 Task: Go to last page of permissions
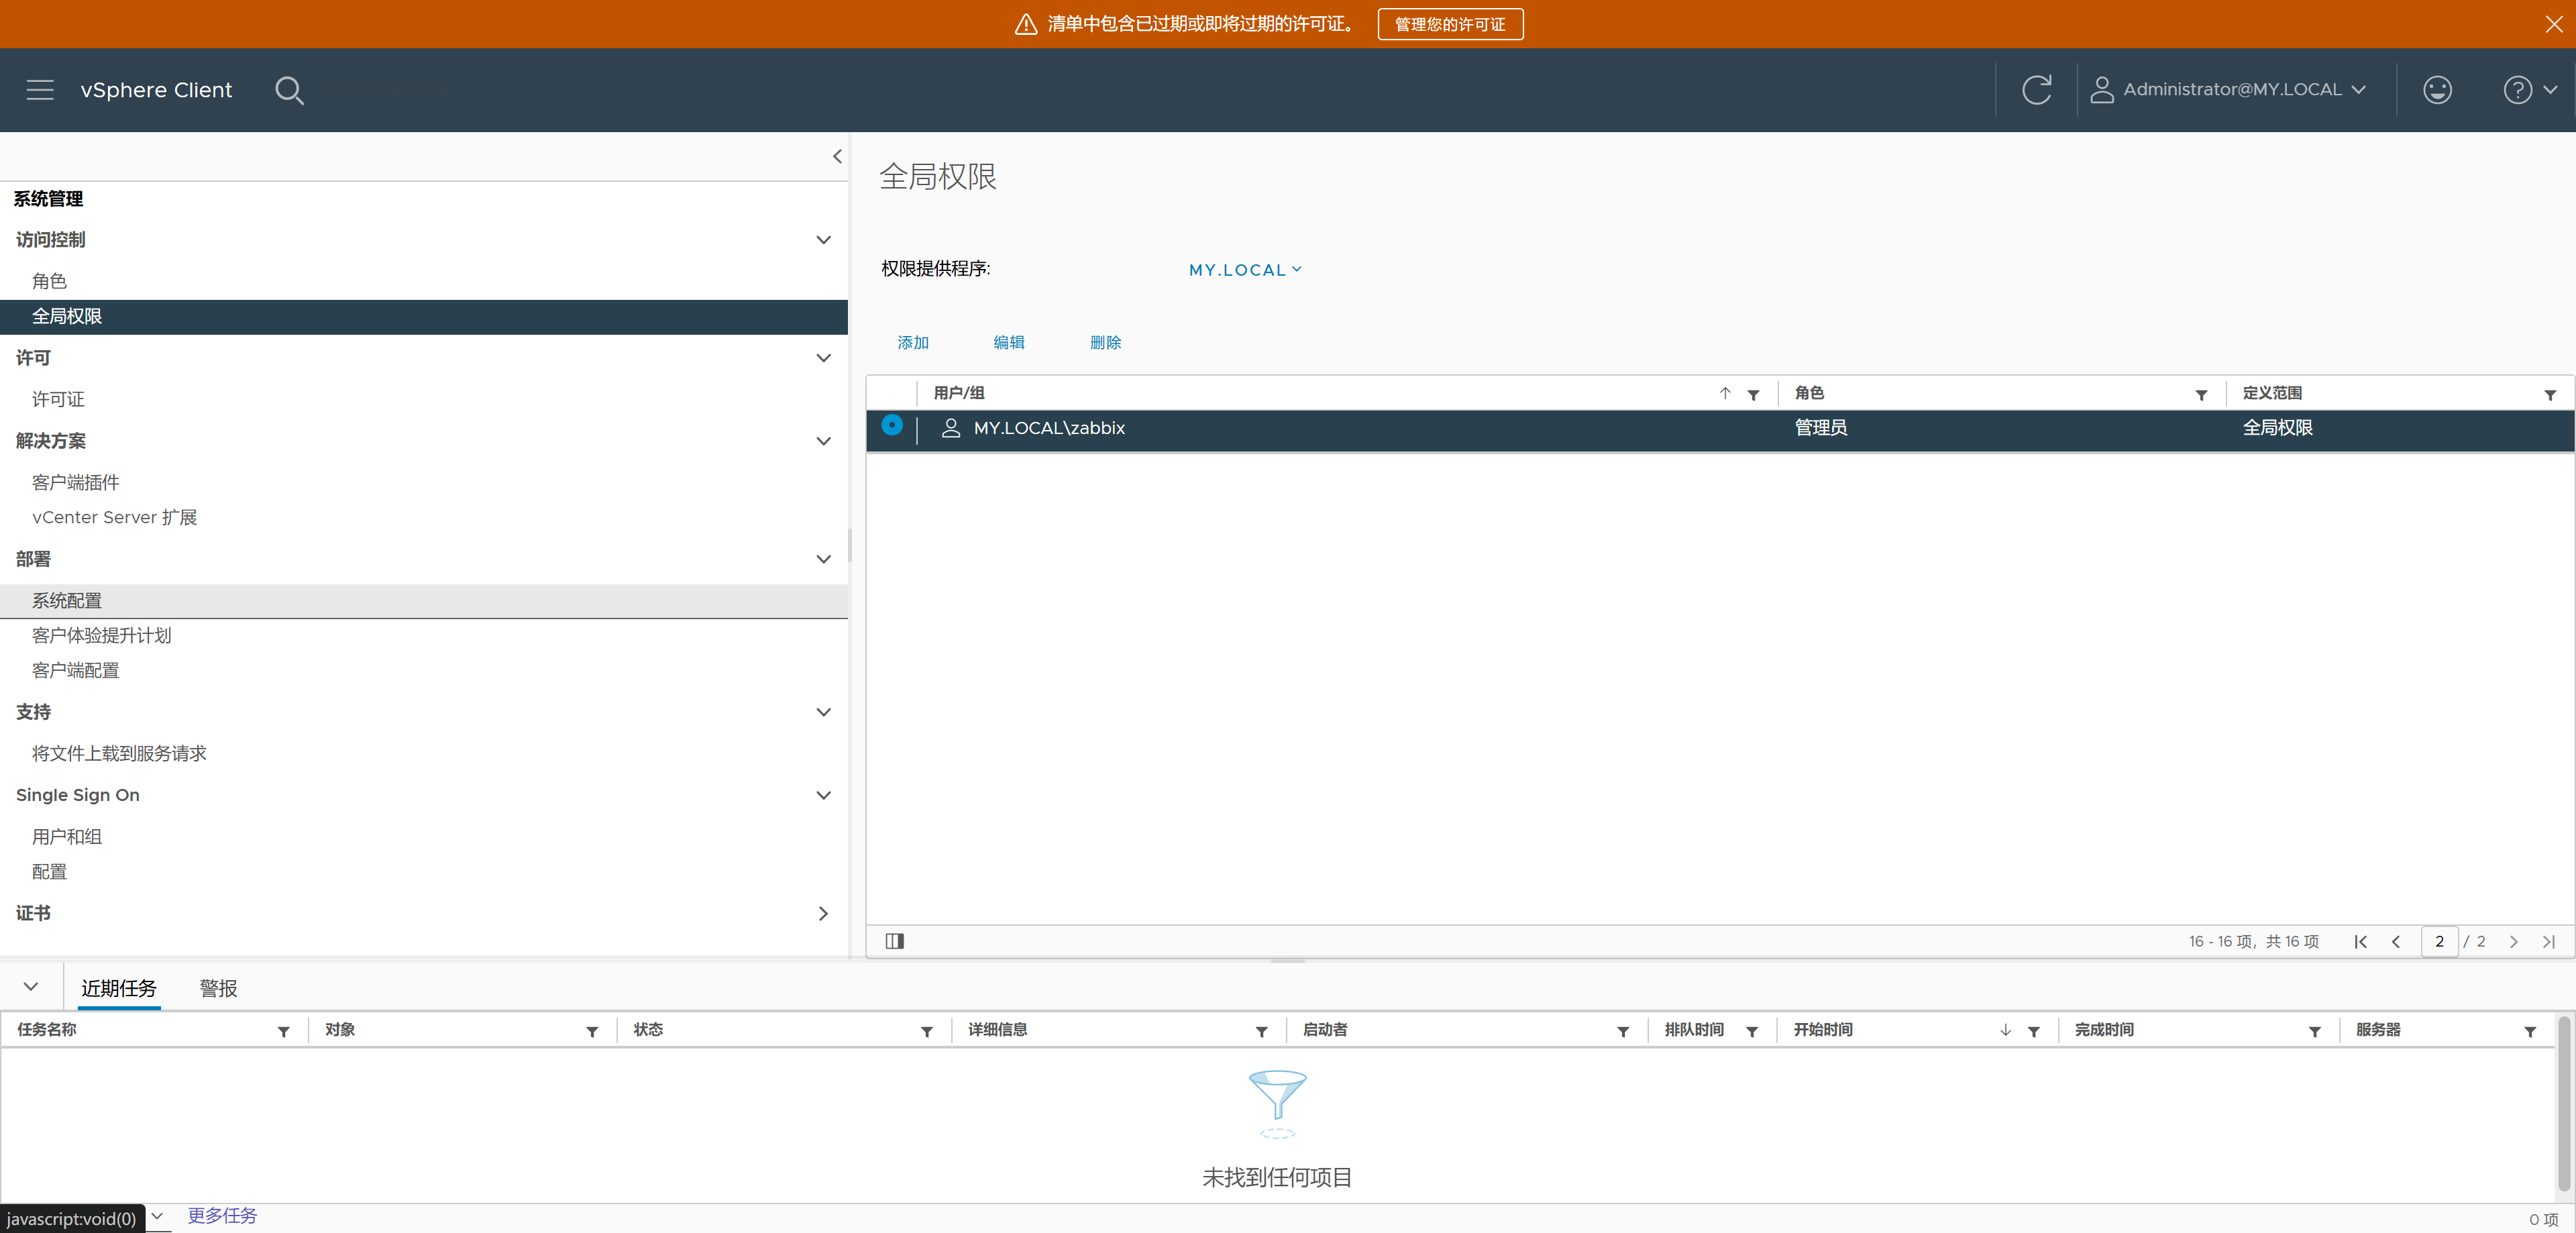[x=2548, y=942]
